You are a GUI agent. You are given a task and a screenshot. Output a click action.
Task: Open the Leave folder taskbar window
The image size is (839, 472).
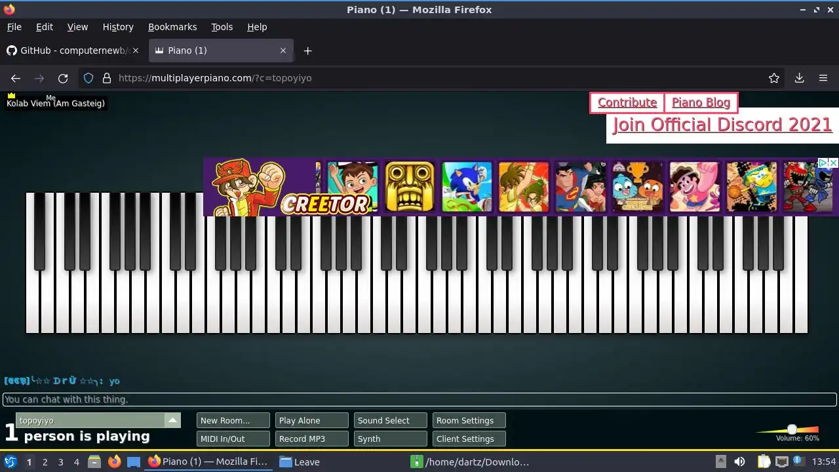pyautogui.click(x=300, y=462)
